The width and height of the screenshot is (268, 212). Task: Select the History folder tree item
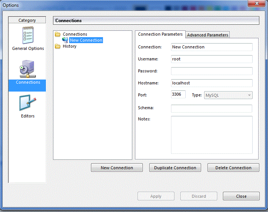(70, 46)
